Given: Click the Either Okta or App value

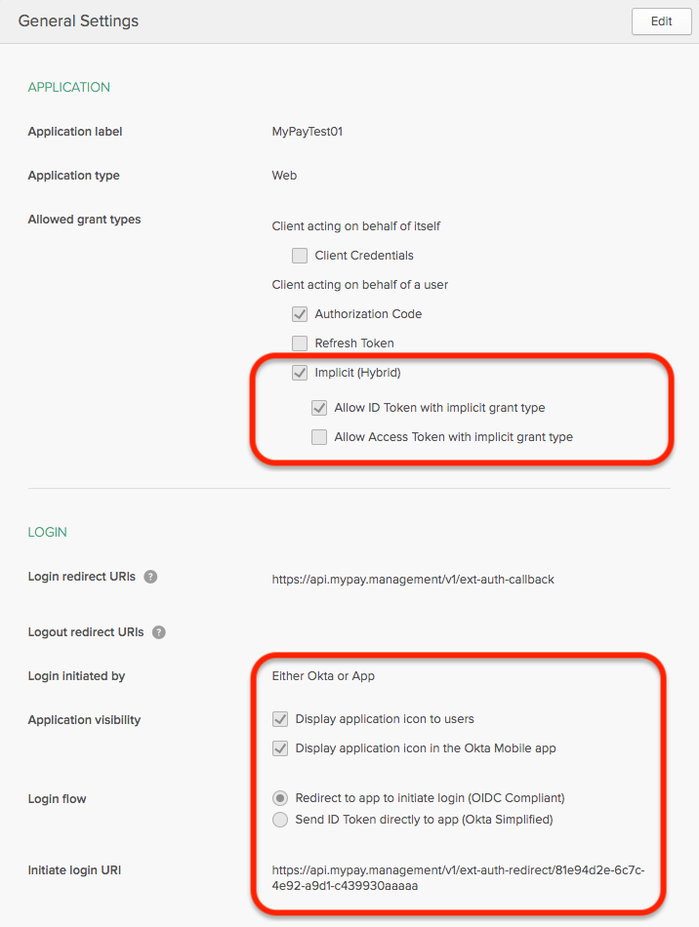Looking at the screenshot, I should (x=323, y=676).
